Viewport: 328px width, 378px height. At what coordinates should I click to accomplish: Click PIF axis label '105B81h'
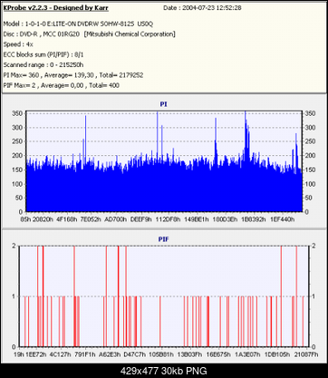(x=161, y=354)
